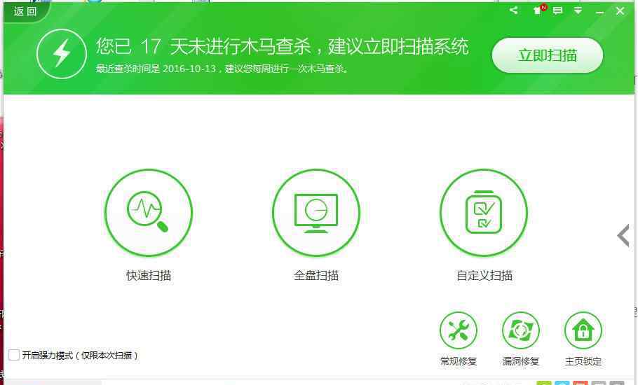Open the 自定义扫描 custom scan clipboard icon
638x385 pixels.
tap(483, 212)
